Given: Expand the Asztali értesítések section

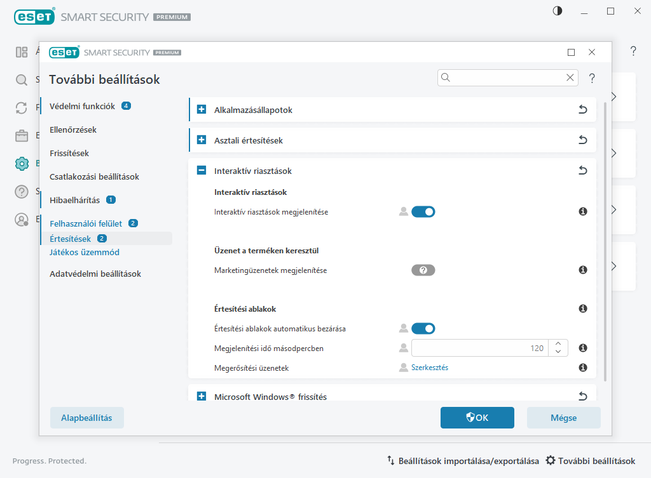Looking at the screenshot, I should coord(202,140).
